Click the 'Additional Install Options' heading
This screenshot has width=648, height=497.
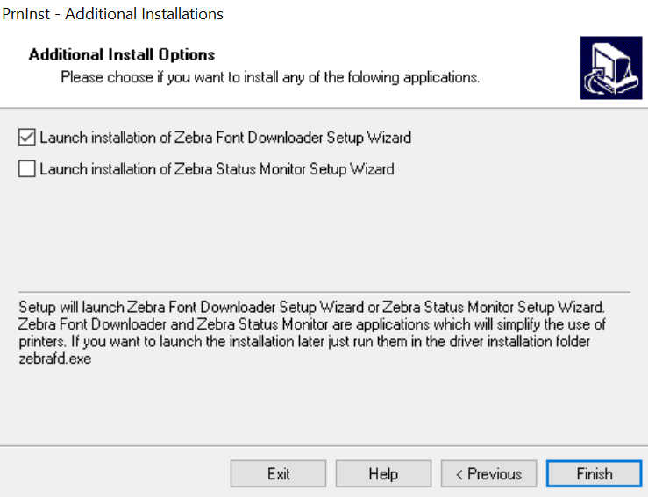[122, 55]
